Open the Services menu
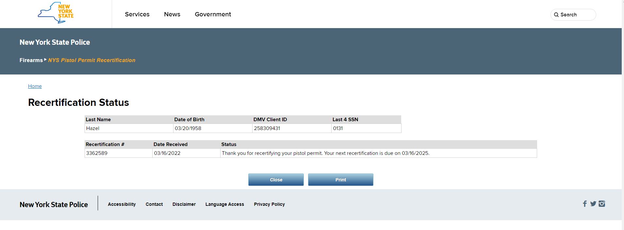This screenshot has height=230, width=624. [x=137, y=14]
